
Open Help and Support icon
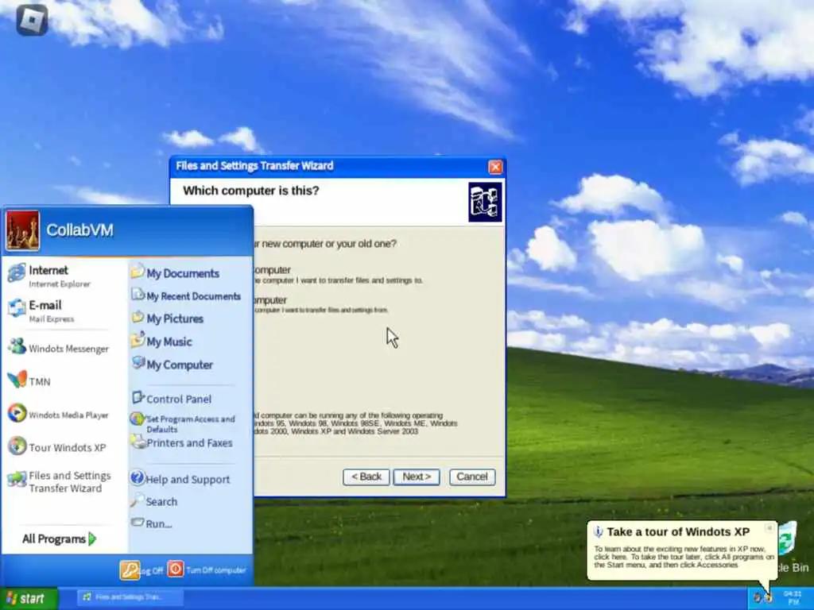tap(137, 477)
